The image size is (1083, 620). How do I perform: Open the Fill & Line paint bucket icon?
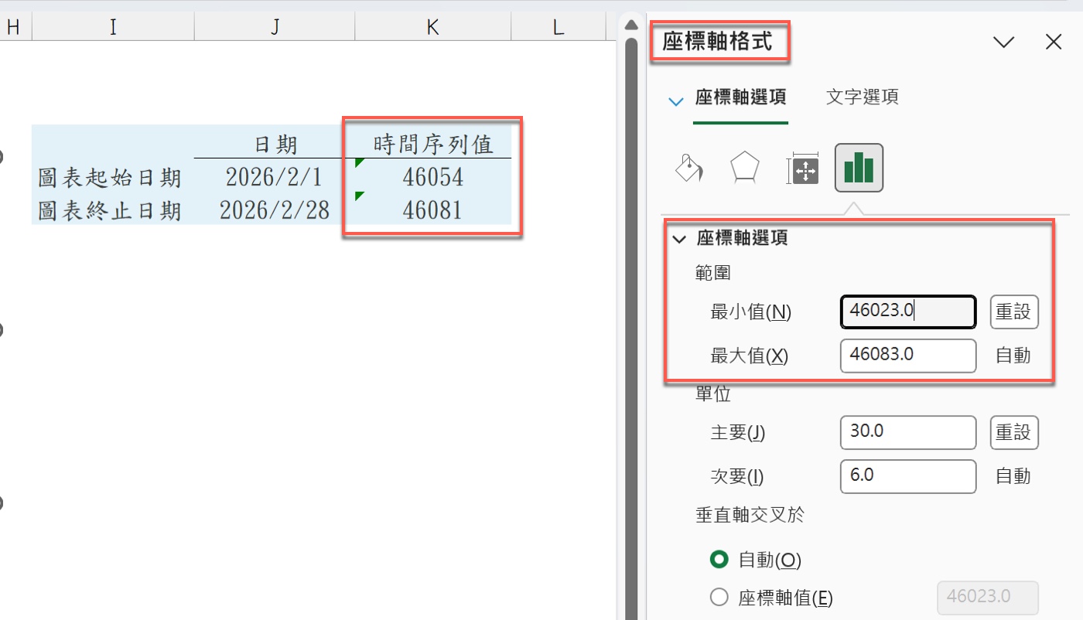coord(689,168)
